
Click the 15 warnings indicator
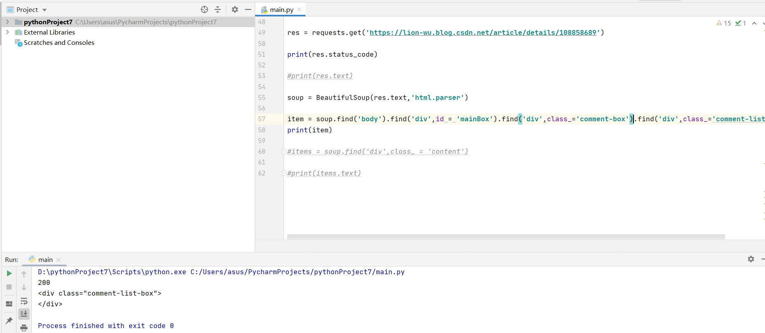724,23
